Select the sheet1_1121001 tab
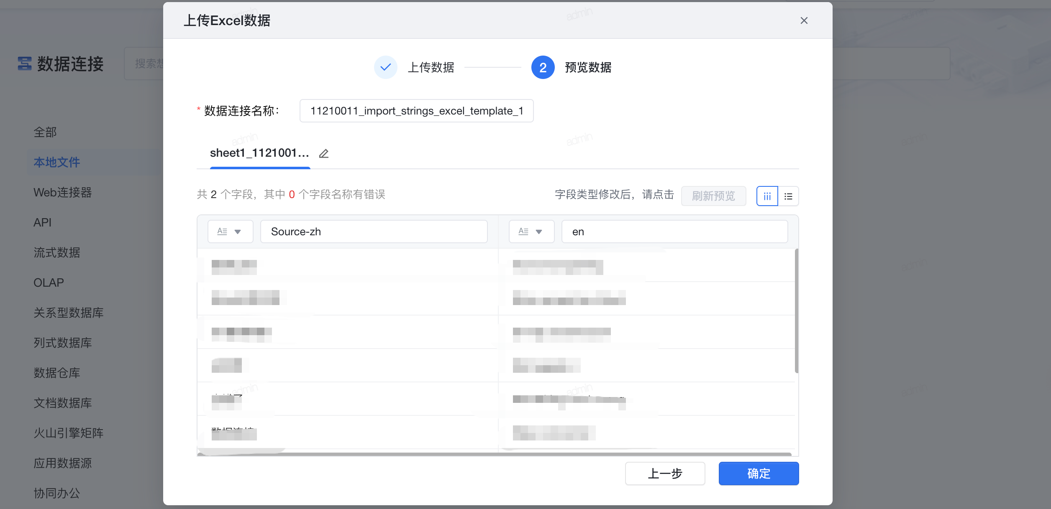Screen dimensions: 1051x509 (x=259, y=153)
